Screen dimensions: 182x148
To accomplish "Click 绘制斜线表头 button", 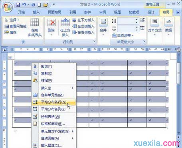I will (x=35, y=28).
